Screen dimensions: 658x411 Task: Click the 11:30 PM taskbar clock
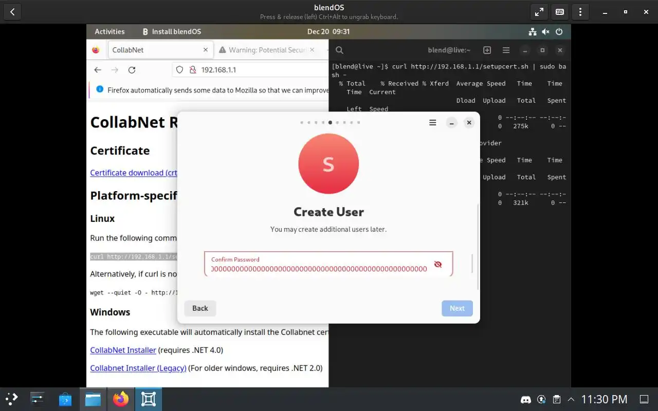pyautogui.click(x=604, y=399)
